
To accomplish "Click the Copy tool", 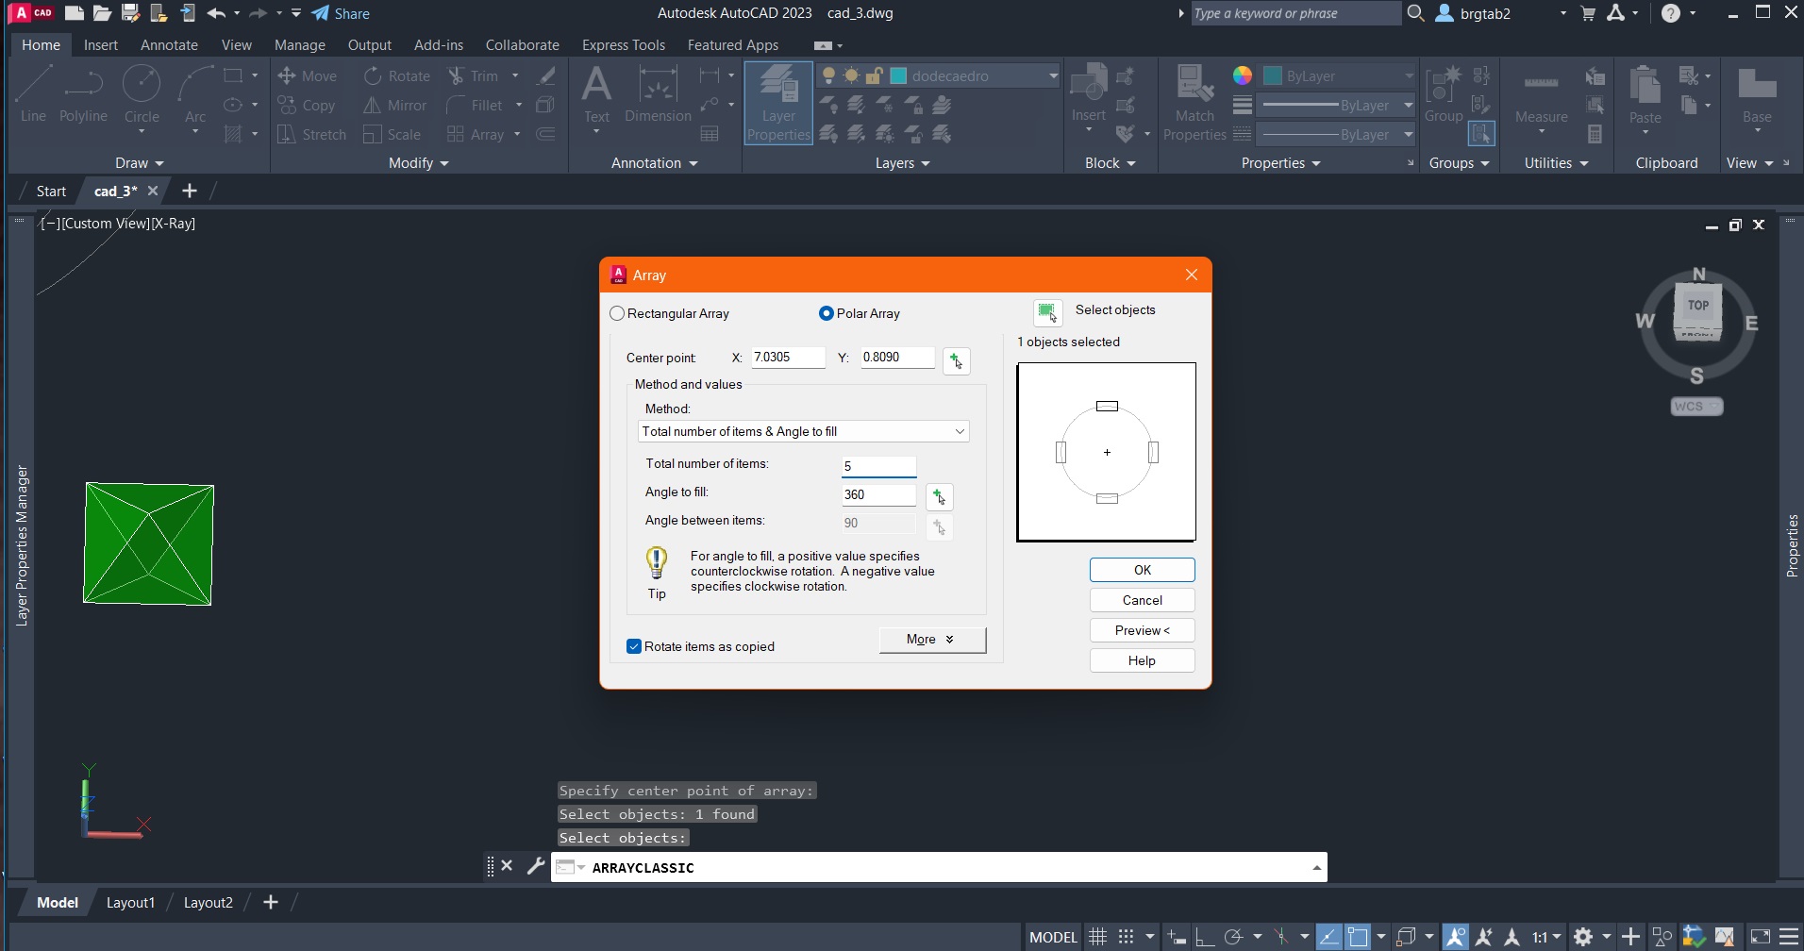I will pyautogui.click(x=307, y=106).
